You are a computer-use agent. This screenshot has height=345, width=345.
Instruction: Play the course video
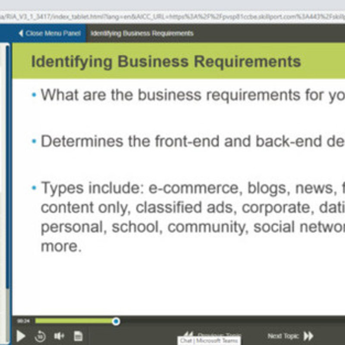(x=21, y=336)
